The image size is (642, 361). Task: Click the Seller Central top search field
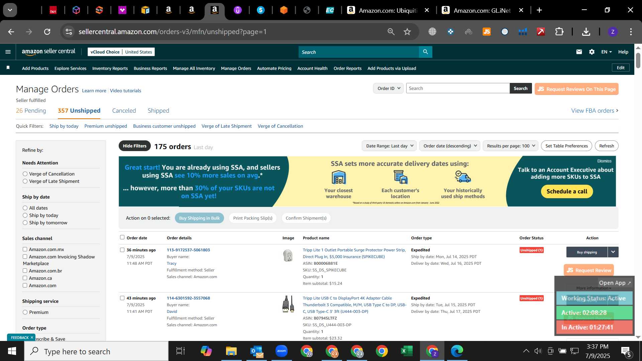pos(358,52)
